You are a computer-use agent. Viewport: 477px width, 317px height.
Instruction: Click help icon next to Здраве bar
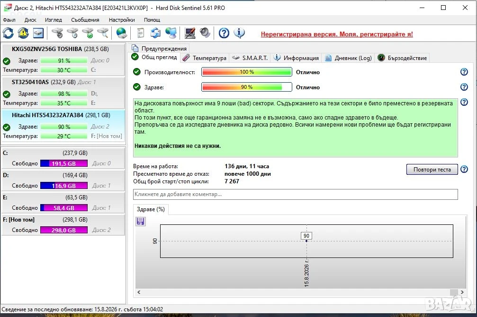click(464, 87)
